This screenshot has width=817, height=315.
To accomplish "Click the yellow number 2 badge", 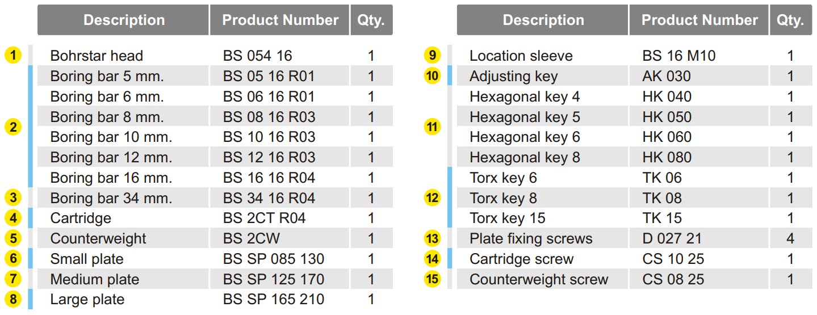I will 13,127.
